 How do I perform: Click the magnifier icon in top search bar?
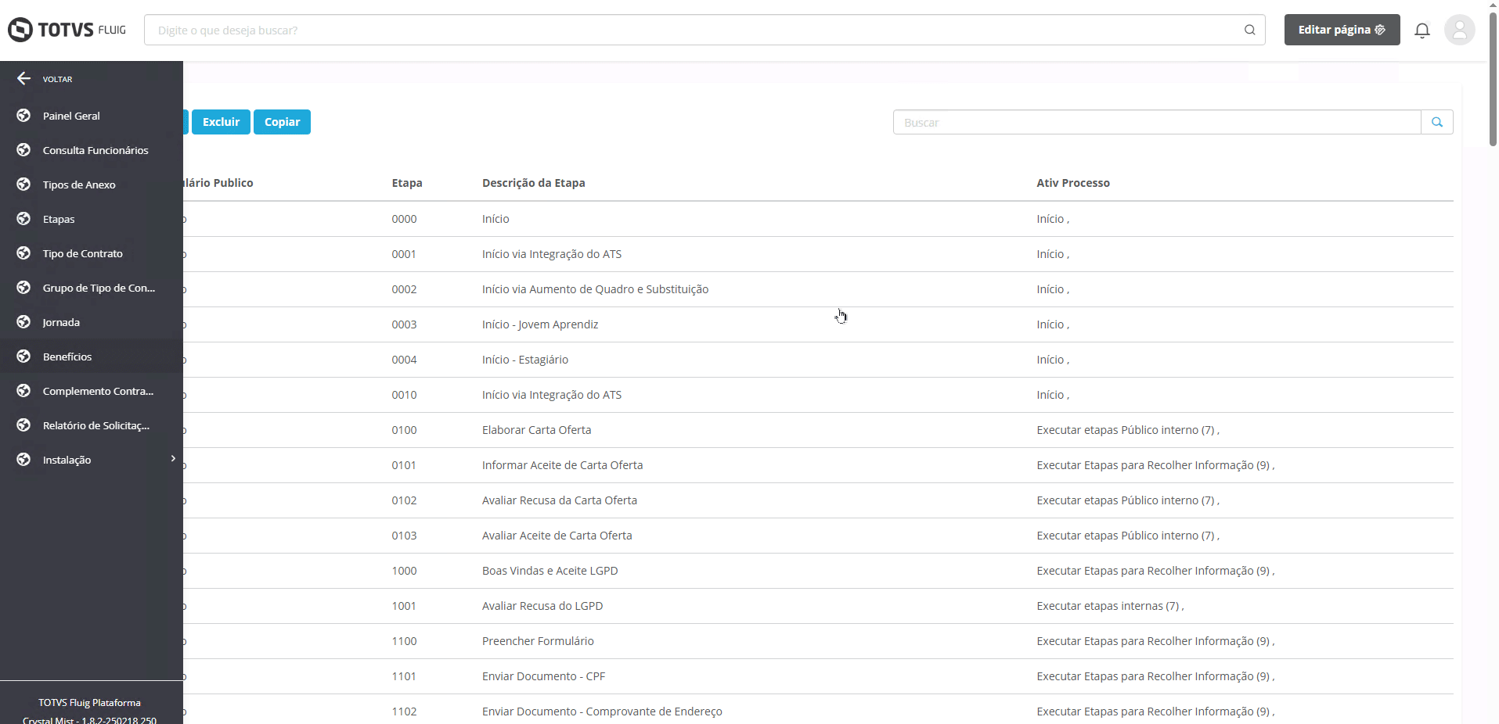pyautogui.click(x=1249, y=30)
